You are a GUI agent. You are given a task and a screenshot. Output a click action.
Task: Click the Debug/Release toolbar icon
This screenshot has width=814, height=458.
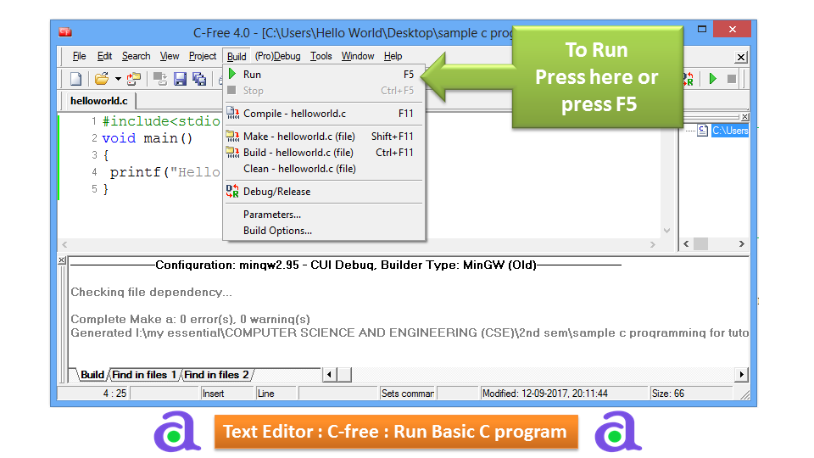point(688,78)
